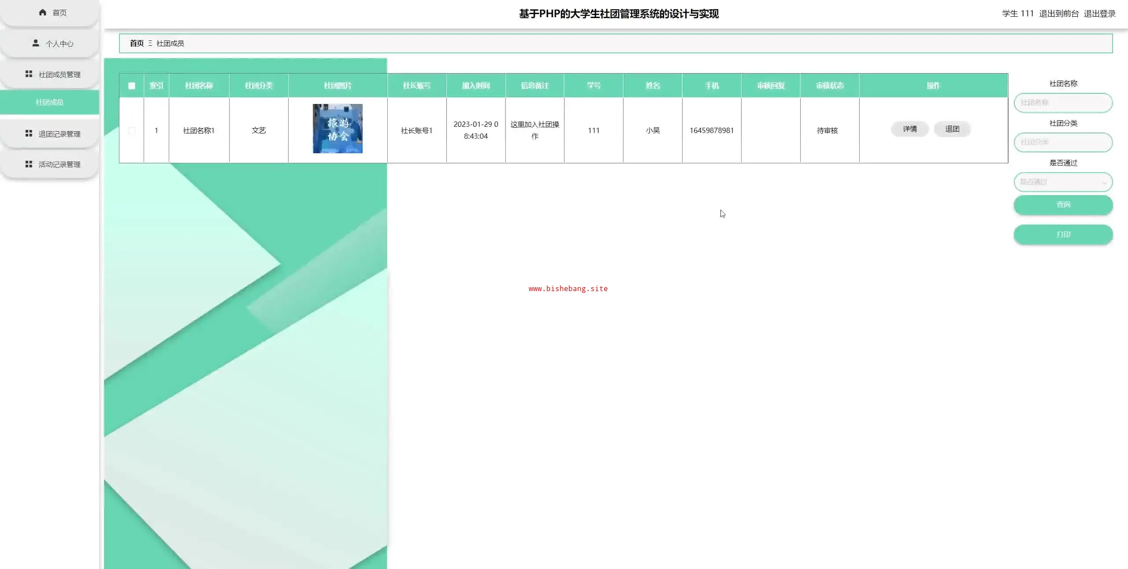The image size is (1128, 569).
Task: Select the 社团成员 submenu item
Action: (x=49, y=102)
